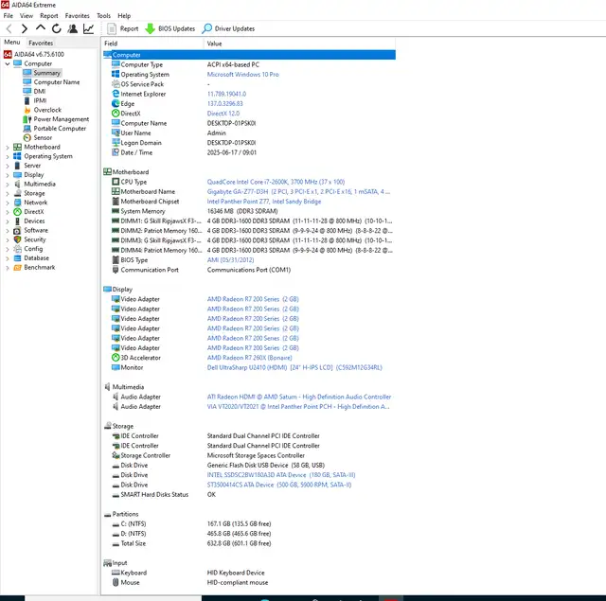
Task: Click Driver Updates in toolbar
Action: coord(228,28)
